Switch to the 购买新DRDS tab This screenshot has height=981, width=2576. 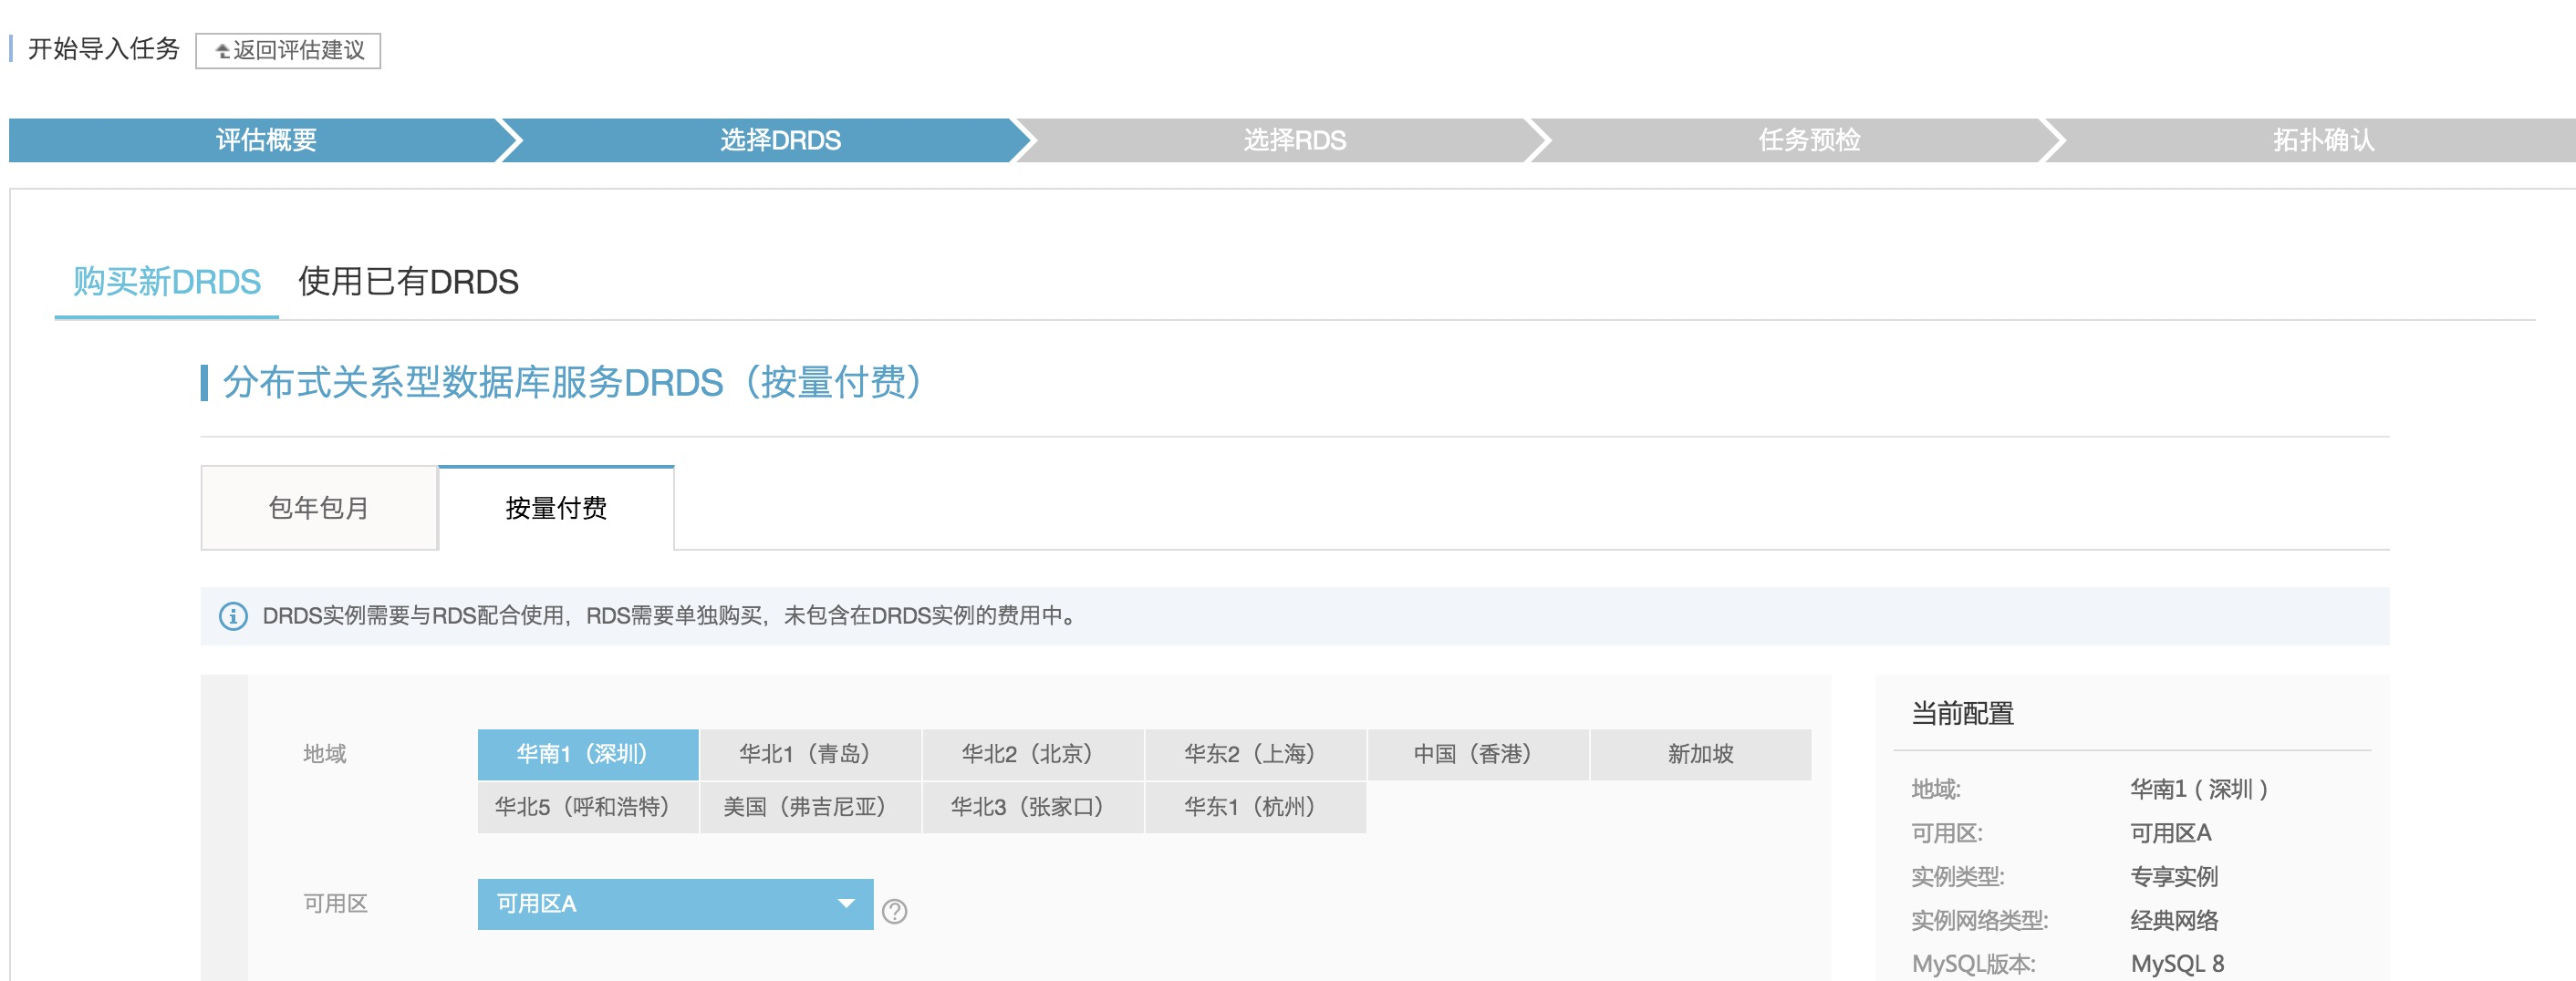coord(167,282)
